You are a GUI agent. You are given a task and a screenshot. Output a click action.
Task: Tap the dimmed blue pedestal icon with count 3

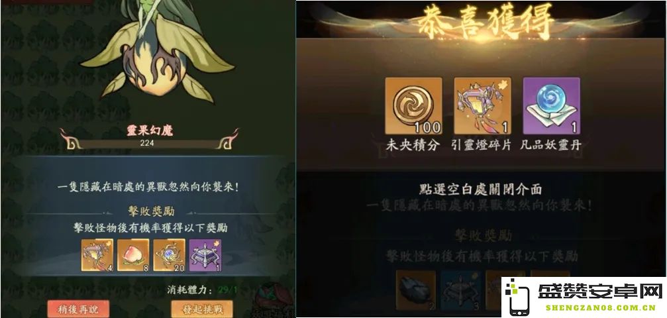[x=461, y=290]
